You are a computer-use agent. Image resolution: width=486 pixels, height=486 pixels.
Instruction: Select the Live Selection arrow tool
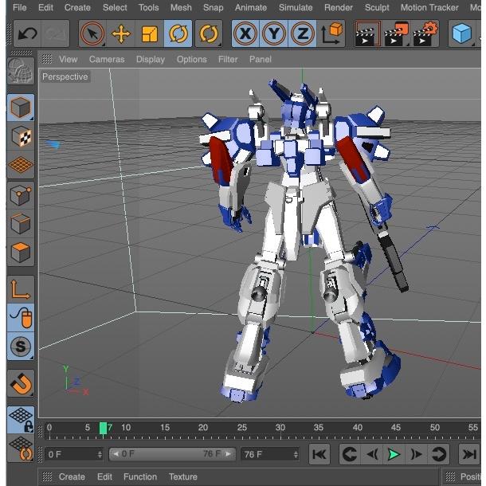point(92,33)
